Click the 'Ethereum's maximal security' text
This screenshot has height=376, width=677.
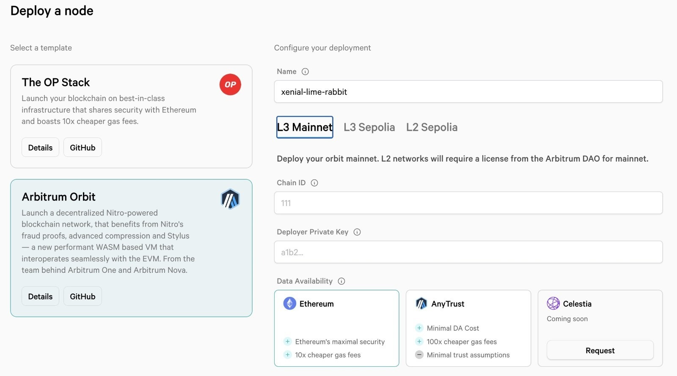[340, 342]
